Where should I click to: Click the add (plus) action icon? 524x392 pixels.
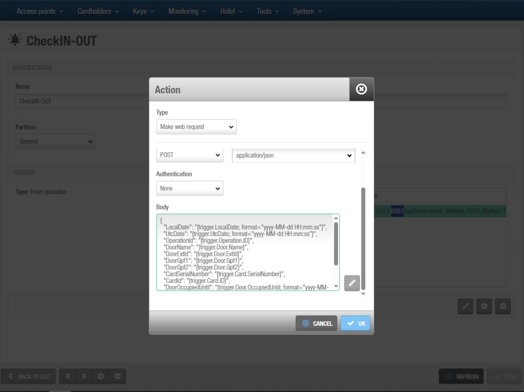[x=503, y=306]
